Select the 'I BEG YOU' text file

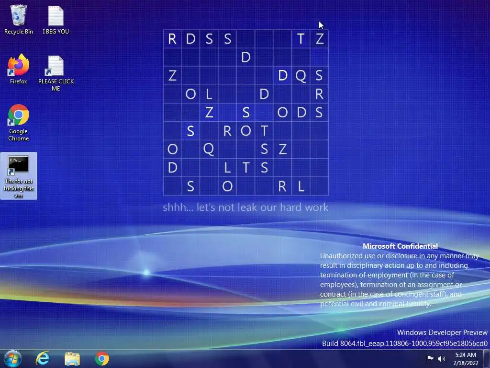[56, 19]
